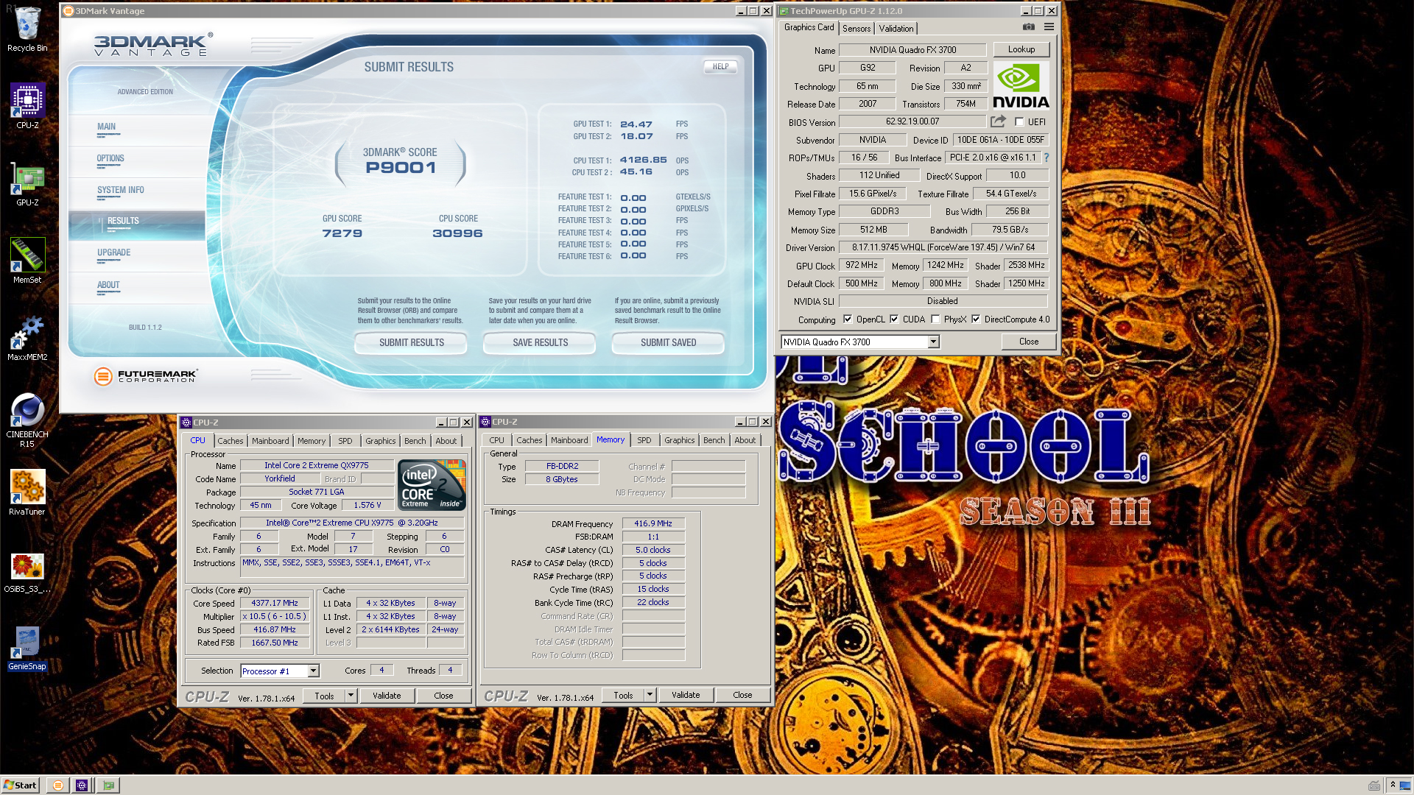Screen dimensions: 1414x795
Task: Click the Lookup button in GPU-Z
Action: (1021, 49)
